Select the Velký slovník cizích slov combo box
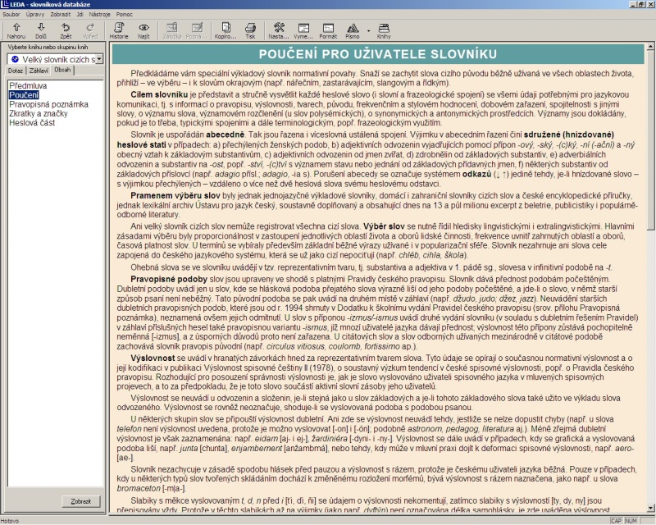This screenshot has height=525, width=656. 55,59
